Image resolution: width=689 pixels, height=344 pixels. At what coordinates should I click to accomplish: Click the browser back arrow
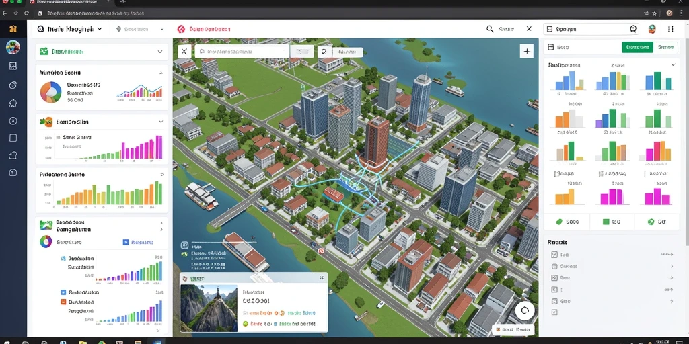[x=5, y=13]
